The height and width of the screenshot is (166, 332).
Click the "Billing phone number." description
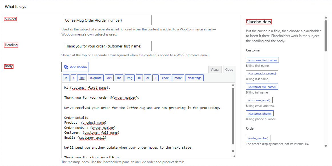[x=261, y=119]
